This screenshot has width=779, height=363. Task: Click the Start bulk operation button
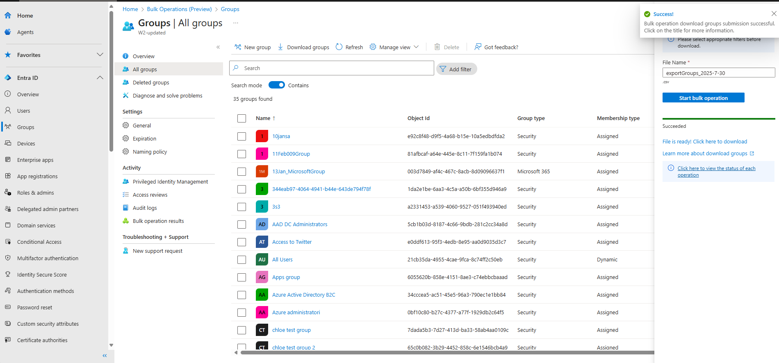click(703, 98)
